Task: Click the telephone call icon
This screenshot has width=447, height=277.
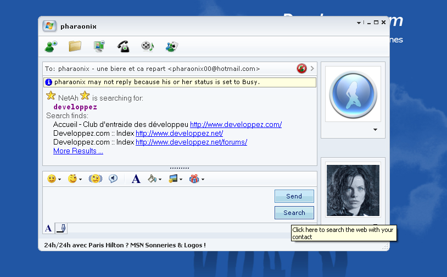Action: pyautogui.click(x=123, y=47)
